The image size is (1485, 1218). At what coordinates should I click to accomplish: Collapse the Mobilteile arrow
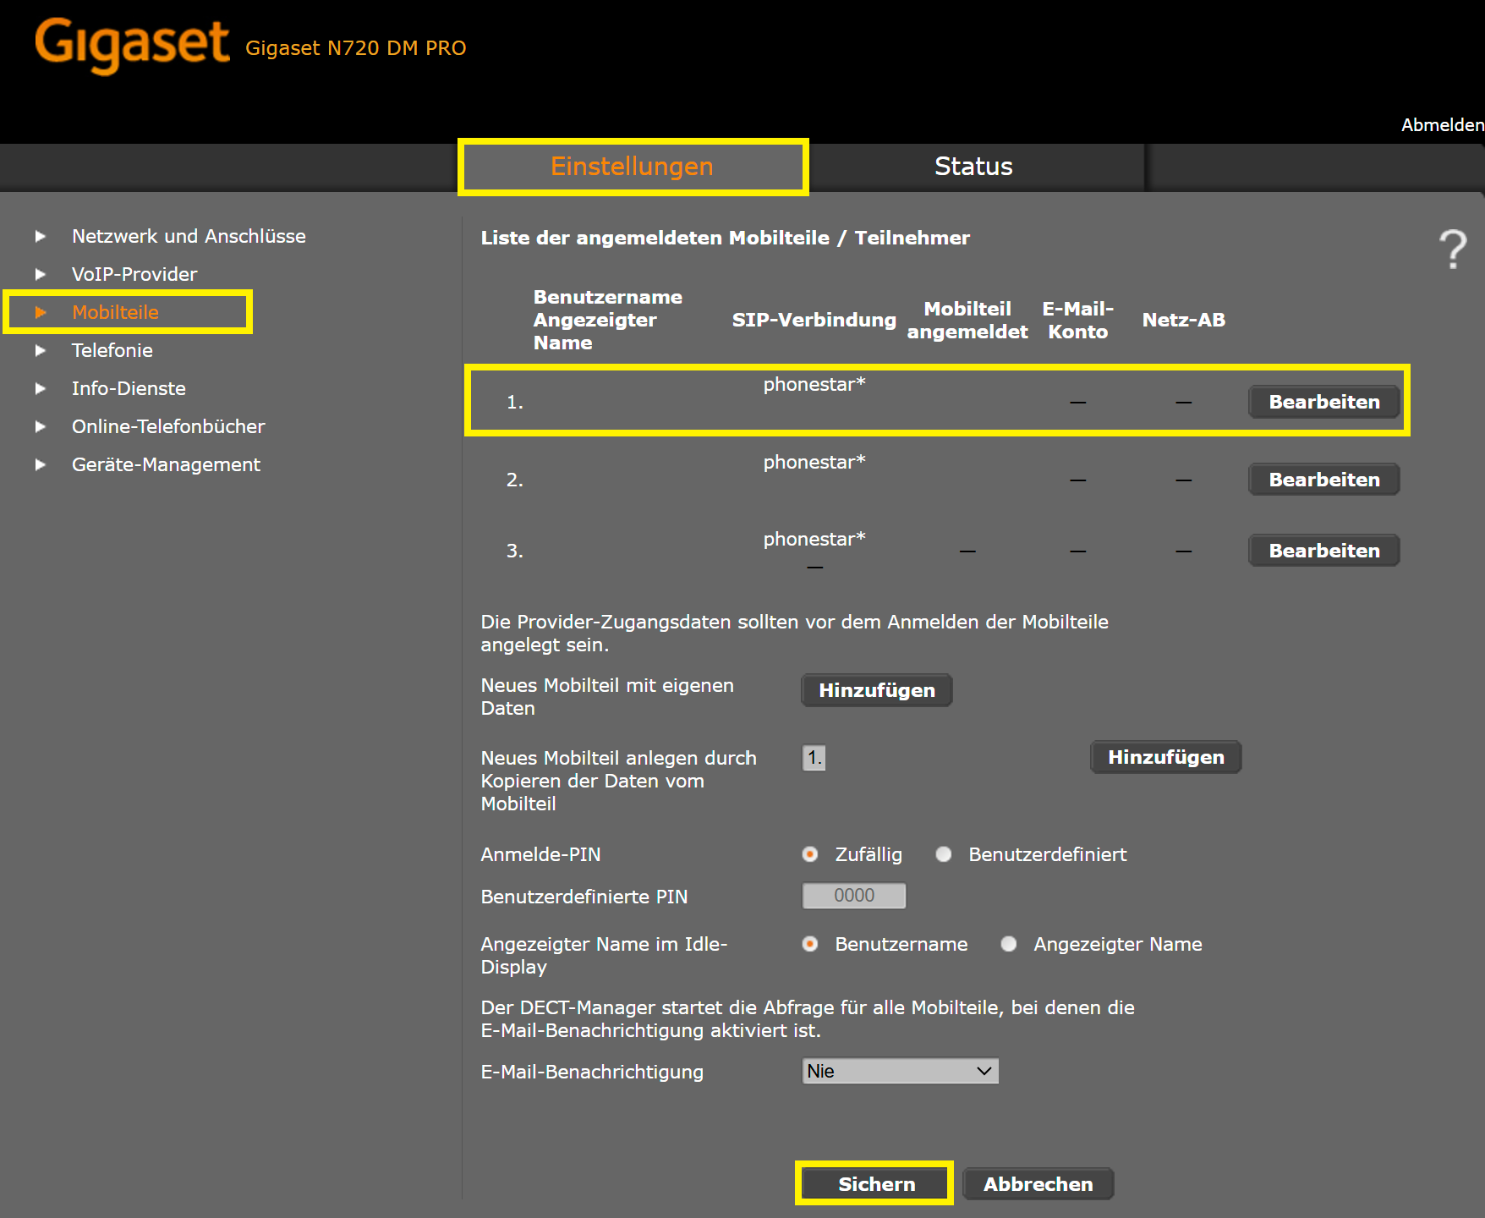pyautogui.click(x=40, y=312)
